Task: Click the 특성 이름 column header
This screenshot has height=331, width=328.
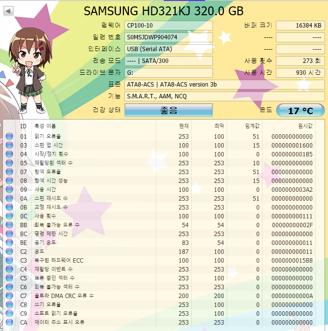Action: coord(93,126)
